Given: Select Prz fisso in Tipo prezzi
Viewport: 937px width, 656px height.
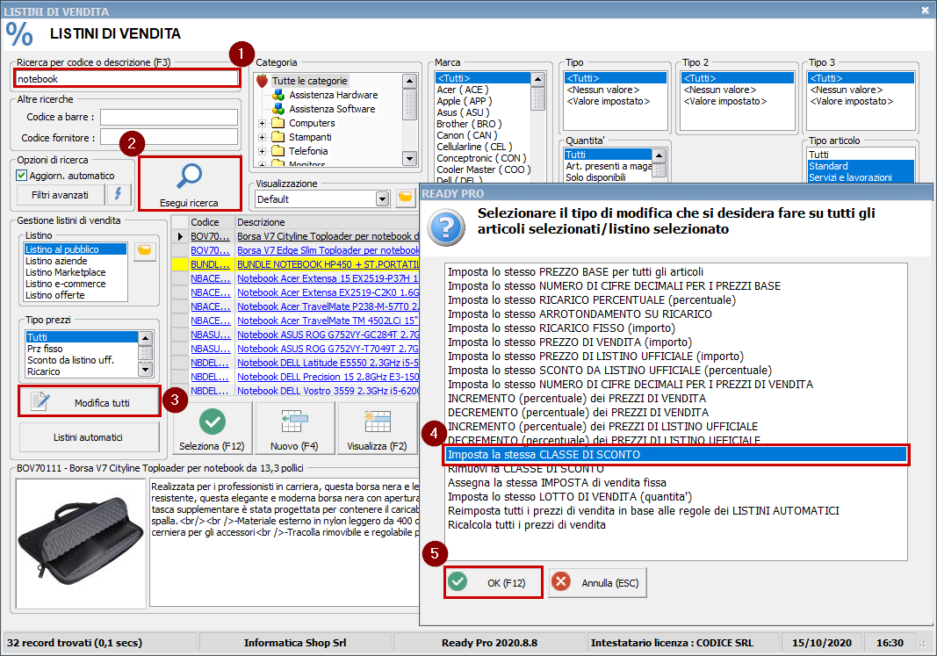Looking at the screenshot, I should pyautogui.click(x=45, y=349).
